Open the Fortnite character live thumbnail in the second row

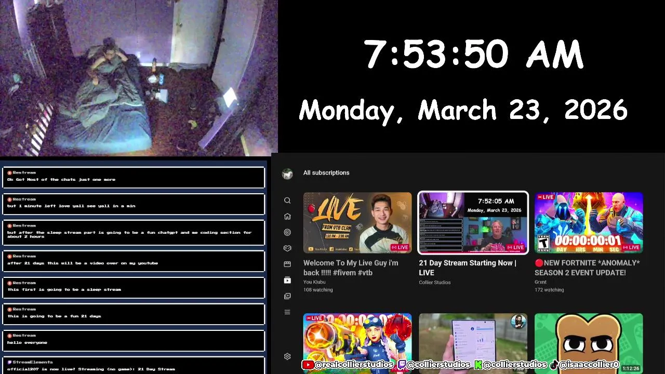(357, 343)
